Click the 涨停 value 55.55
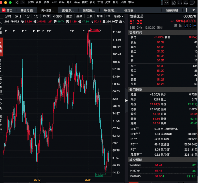The height and width of the screenshot is (183, 198). pyautogui.click(x=156, y=123)
